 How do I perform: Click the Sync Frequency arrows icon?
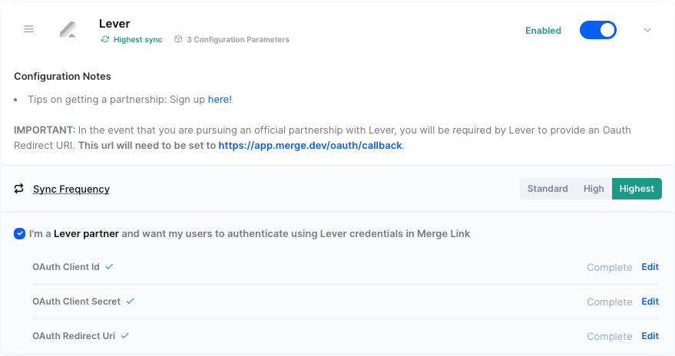pyautogui.click(x=19, y=189)
